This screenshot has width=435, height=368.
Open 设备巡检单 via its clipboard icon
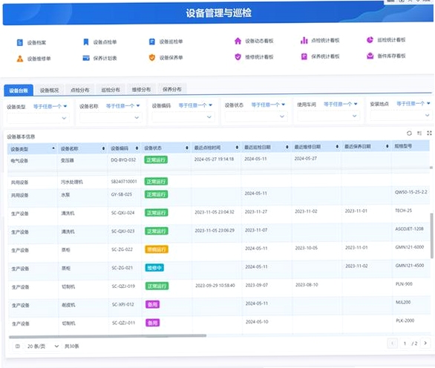pyautogui.click(x=152, y=42)
